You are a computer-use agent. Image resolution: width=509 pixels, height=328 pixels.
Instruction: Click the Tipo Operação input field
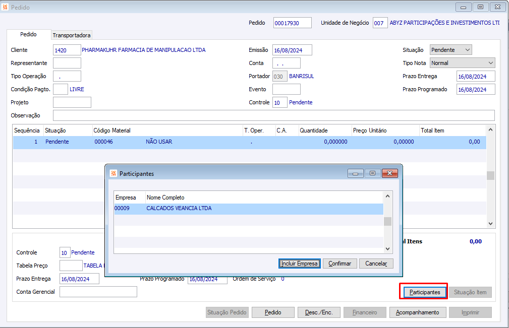coord(67,76)
